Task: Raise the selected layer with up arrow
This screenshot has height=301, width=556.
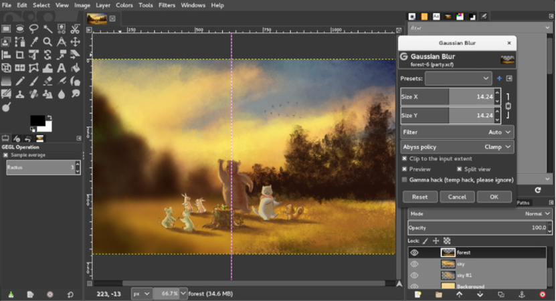Action: coord(459,294)
